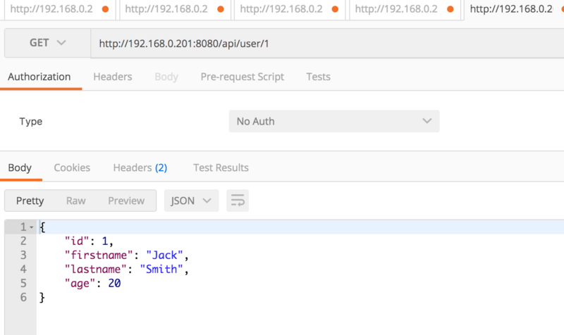Image resolution: width=564 pixels, height=335 pixels.
Task: Expand the No Auth type dropdown
Action: pos(334,121)
